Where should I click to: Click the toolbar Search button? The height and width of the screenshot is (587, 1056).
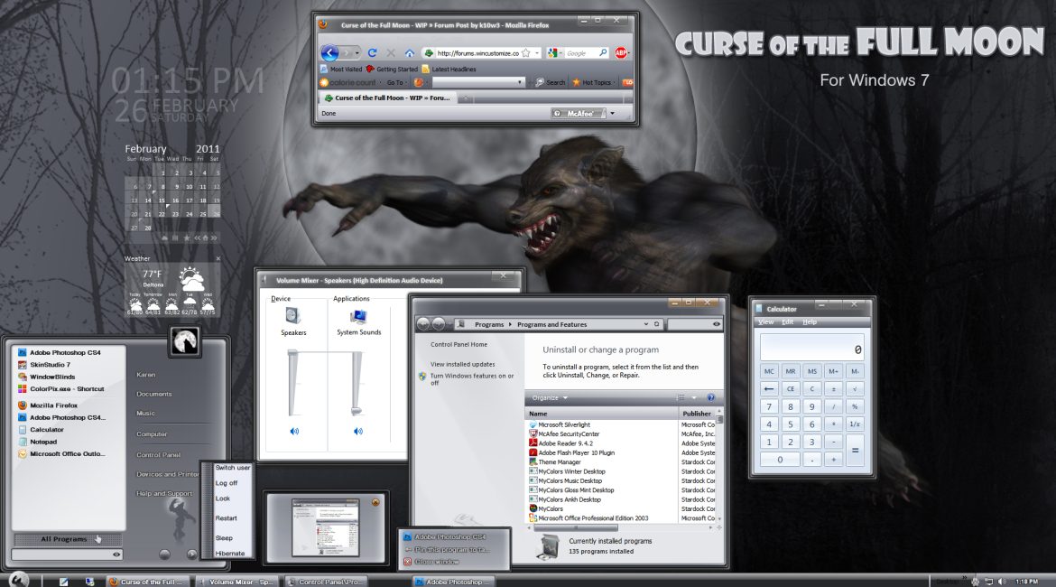(x=551, y=82)
